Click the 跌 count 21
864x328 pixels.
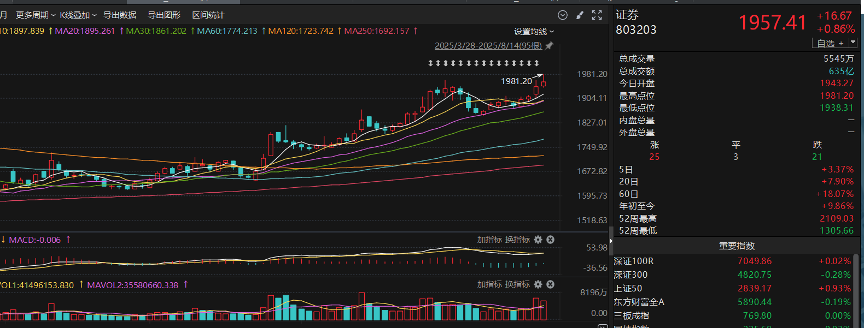pyautogui.click(x=817, y=157)
